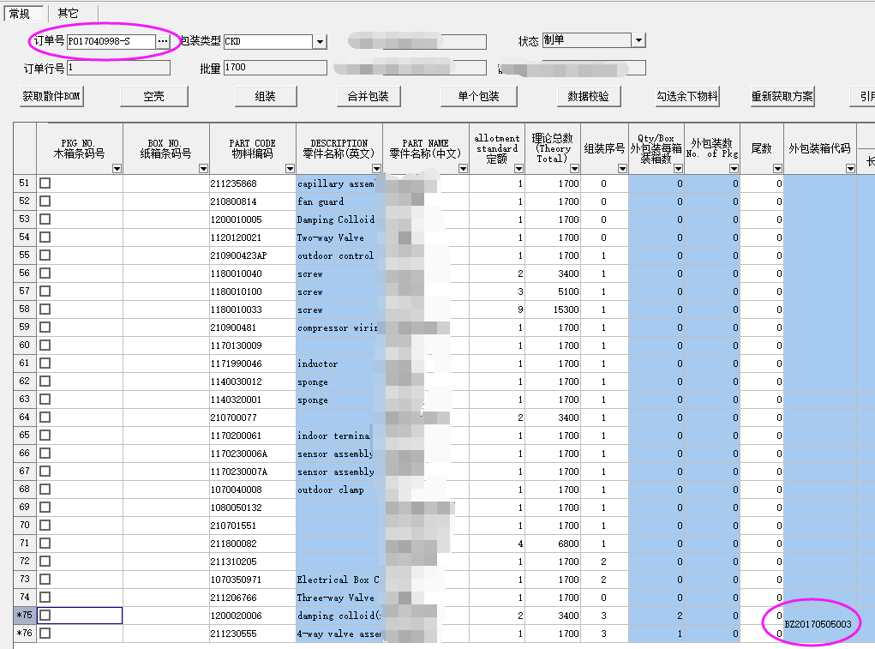Select part code 1180010100 cell

click(253, 291)
